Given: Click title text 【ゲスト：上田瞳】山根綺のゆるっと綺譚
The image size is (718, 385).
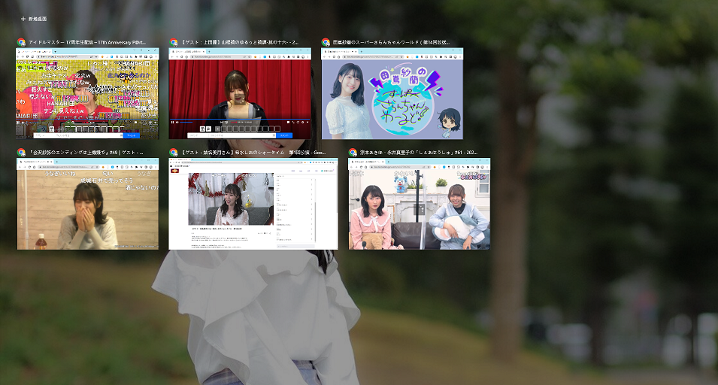Looking at the screenshot, I should pos(240,42).
